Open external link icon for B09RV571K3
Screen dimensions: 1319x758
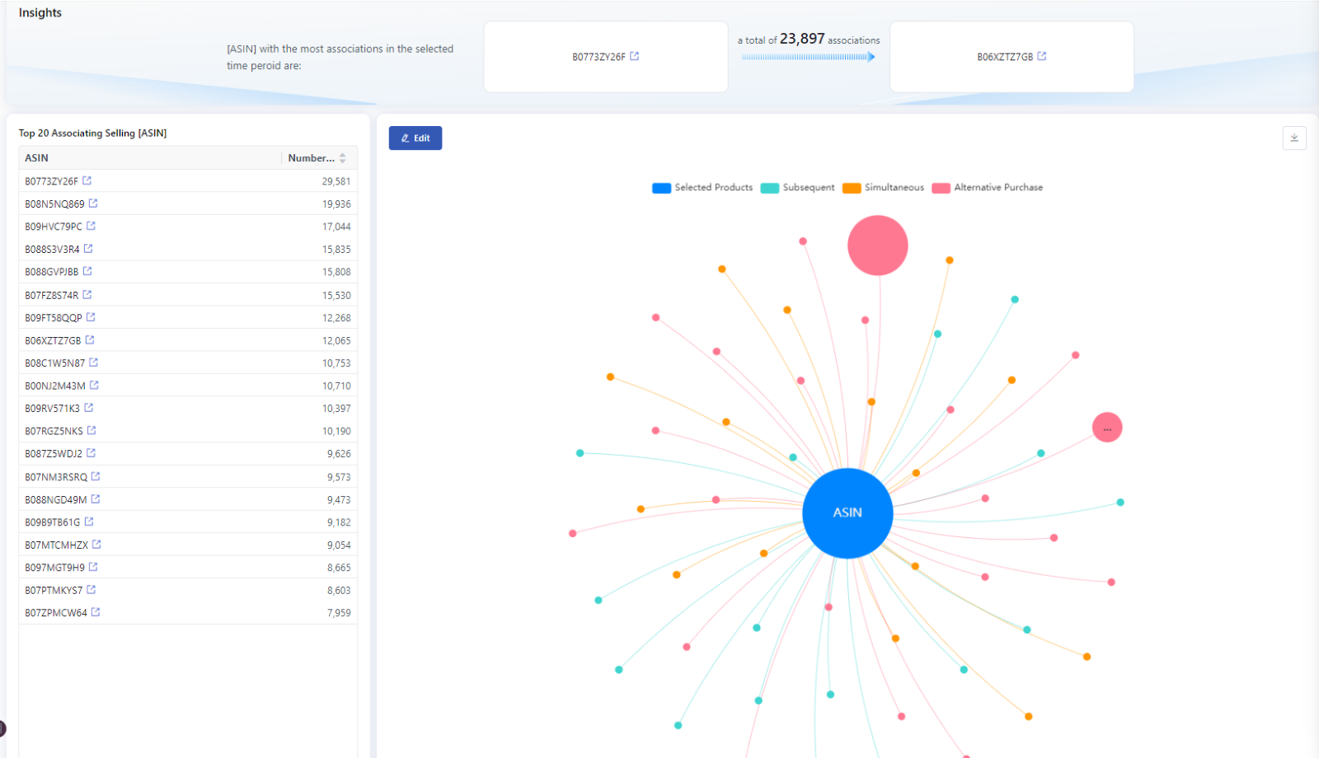(88, 407)
